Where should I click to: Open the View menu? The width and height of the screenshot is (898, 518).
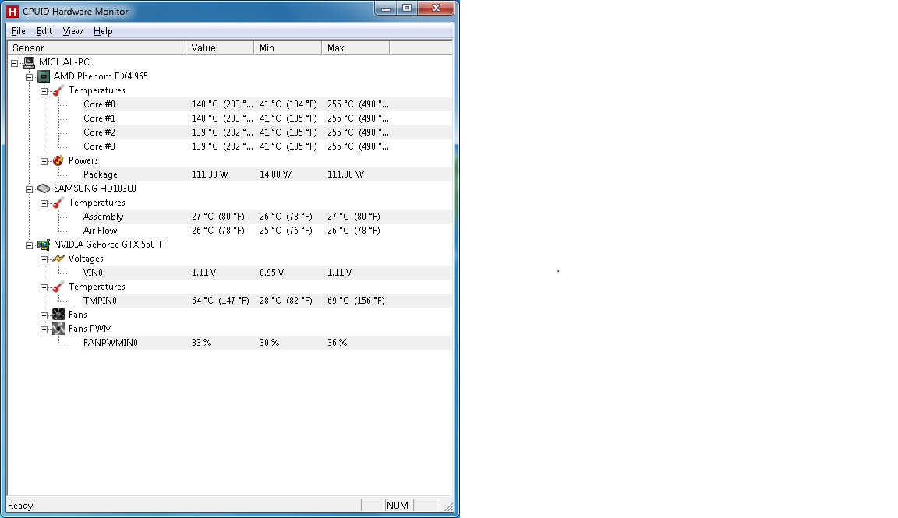(72, 31)
